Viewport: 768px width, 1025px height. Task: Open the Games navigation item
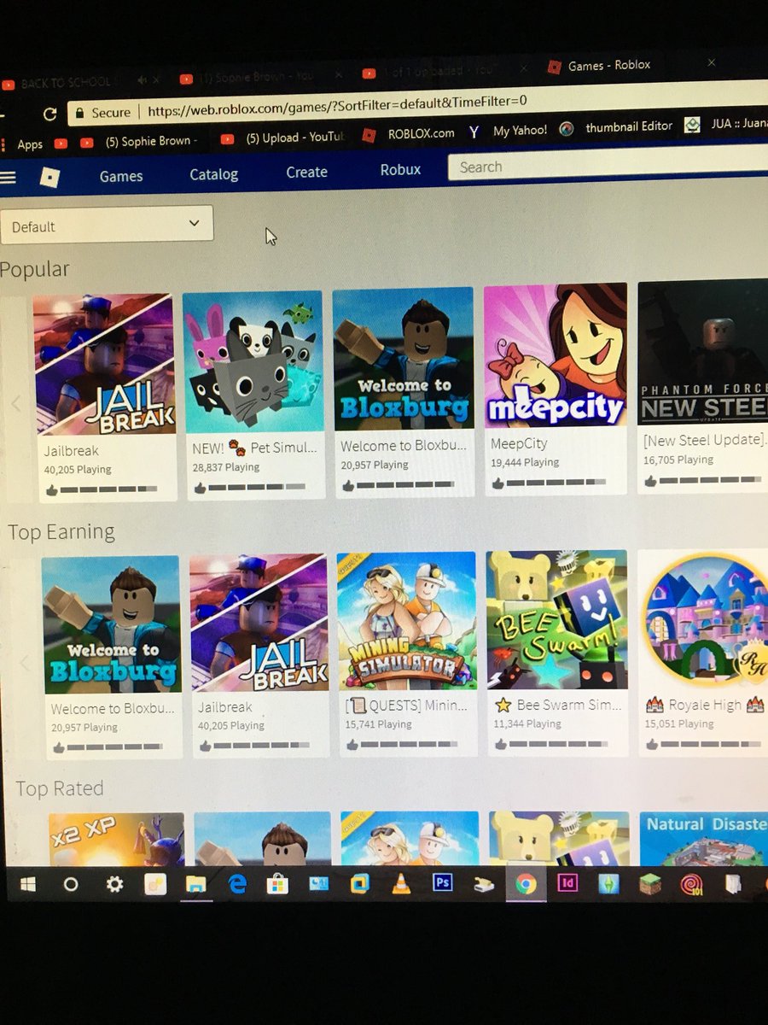tap(121, 176)
